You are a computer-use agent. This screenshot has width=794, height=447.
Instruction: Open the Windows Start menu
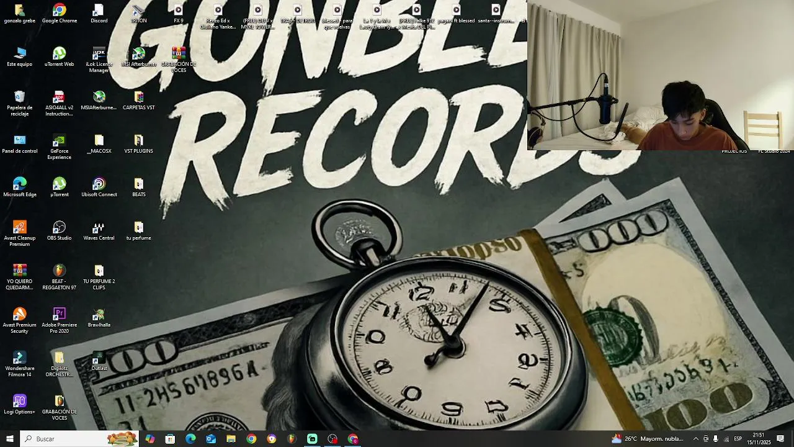[x=9, y=439]
